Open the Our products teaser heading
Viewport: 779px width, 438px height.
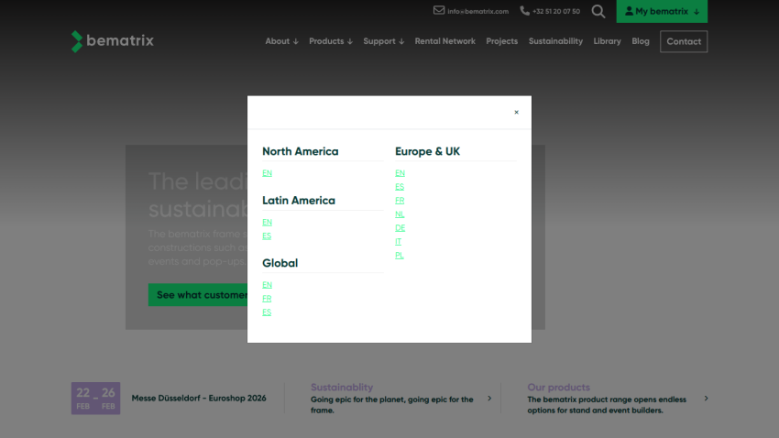(x=558, y=387)
